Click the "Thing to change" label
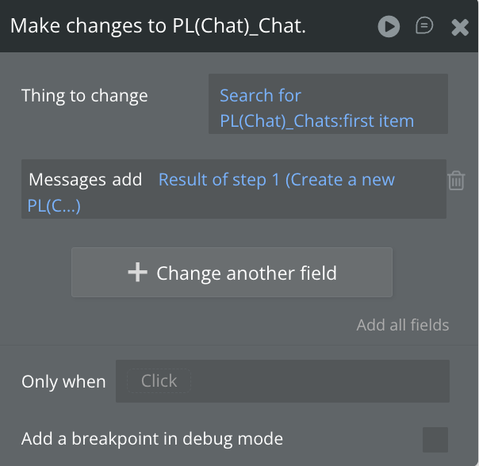Screen dimensions: 479x466 click(85, 96)
